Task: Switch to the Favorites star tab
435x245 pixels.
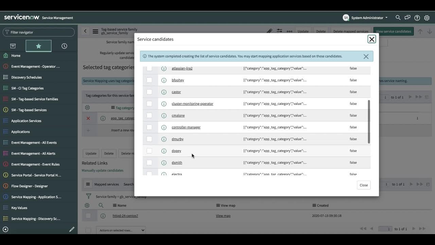Action: click(x=38, y=46)
